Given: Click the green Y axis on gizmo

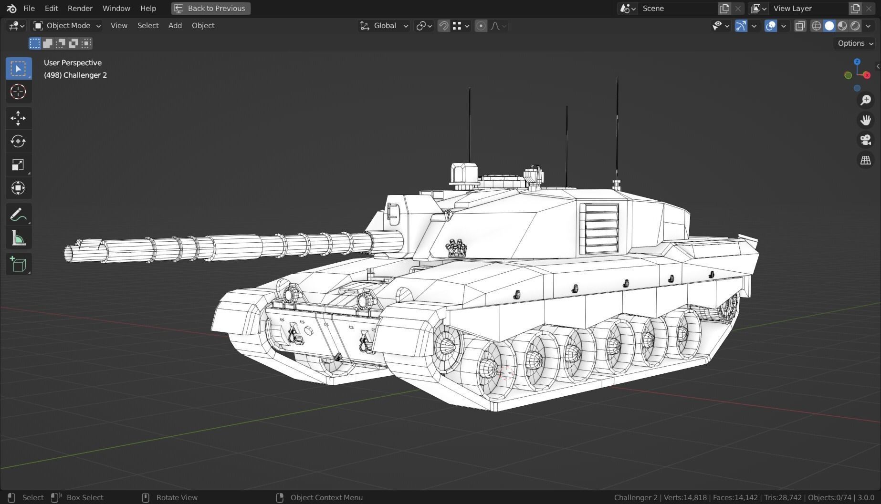Looking at the screenshot, I should tap(848, 75).
